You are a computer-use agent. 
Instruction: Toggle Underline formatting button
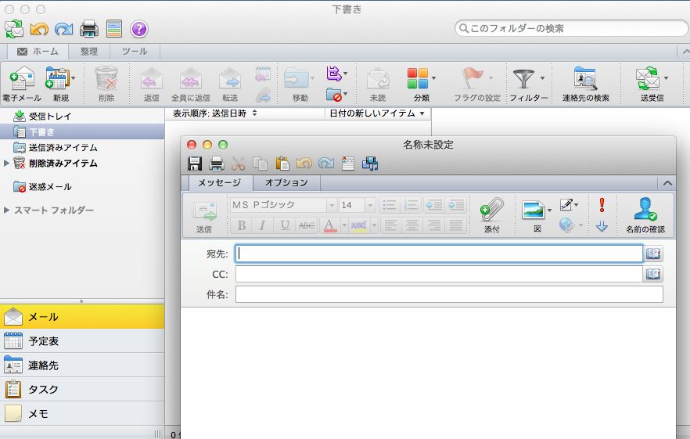point(285,225)
